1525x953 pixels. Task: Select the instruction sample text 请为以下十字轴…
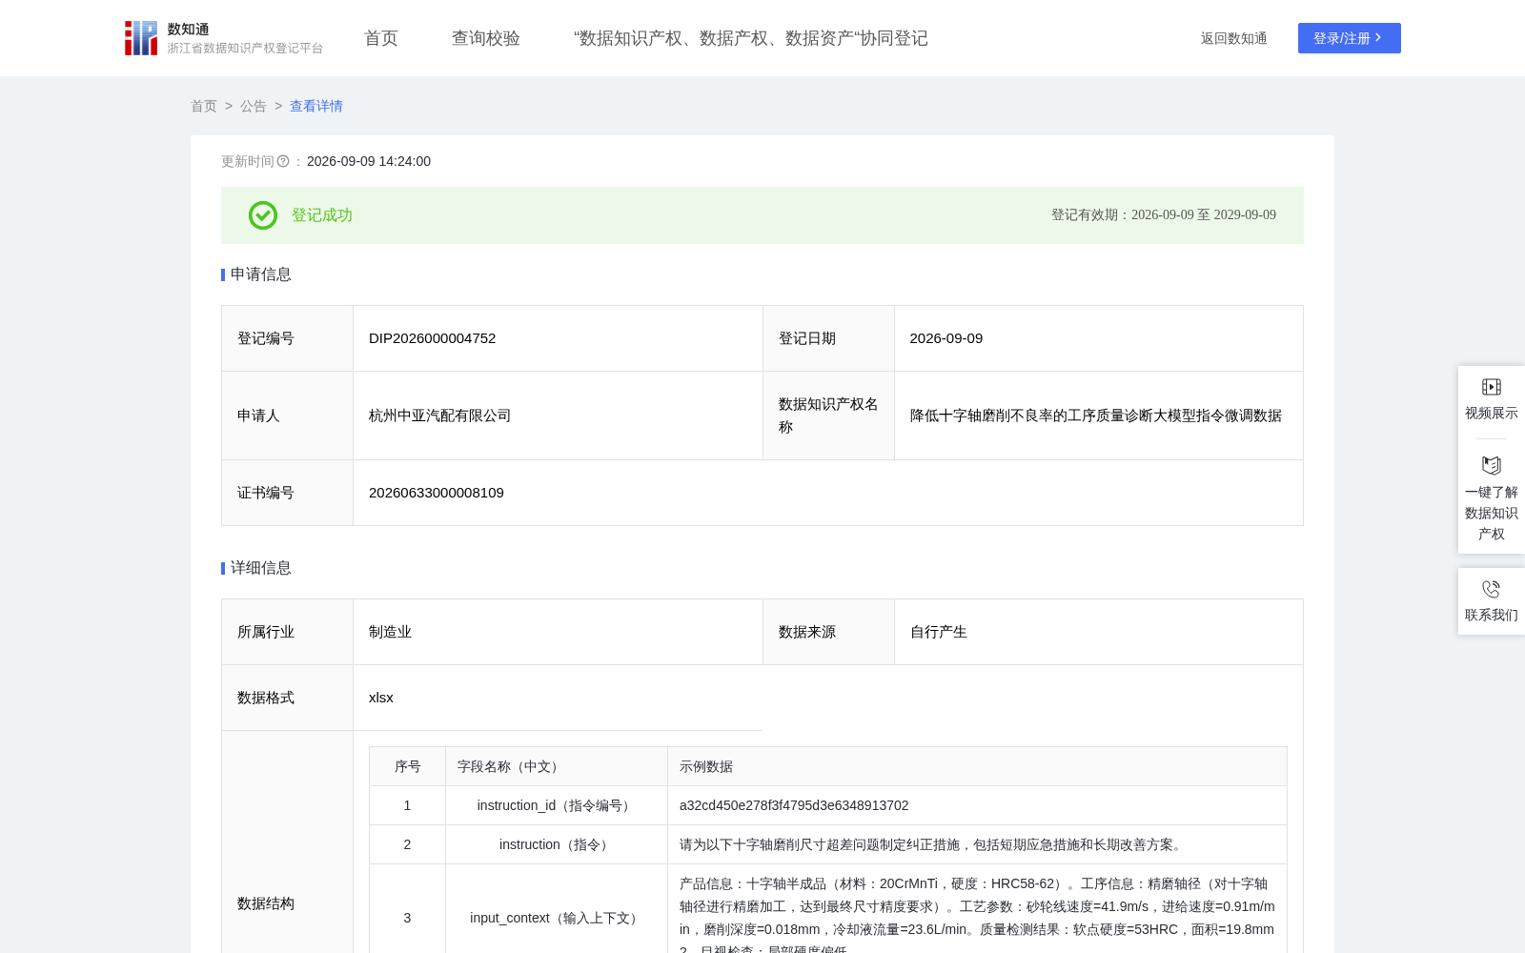(933, 844)
